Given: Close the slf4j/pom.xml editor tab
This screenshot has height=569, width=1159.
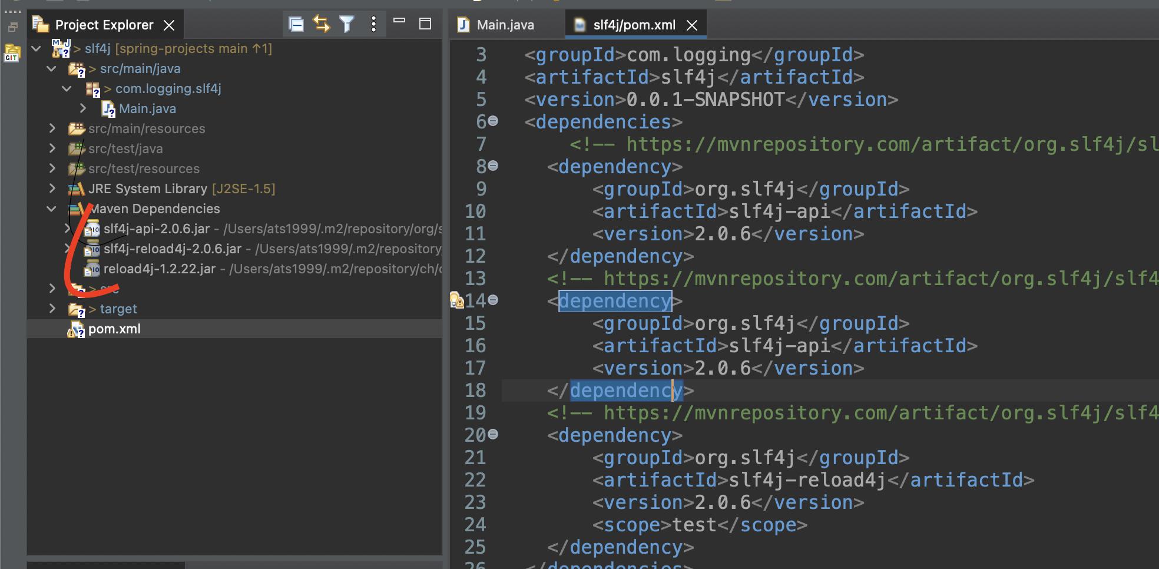Looking at the screenshot, I should 692,25.
